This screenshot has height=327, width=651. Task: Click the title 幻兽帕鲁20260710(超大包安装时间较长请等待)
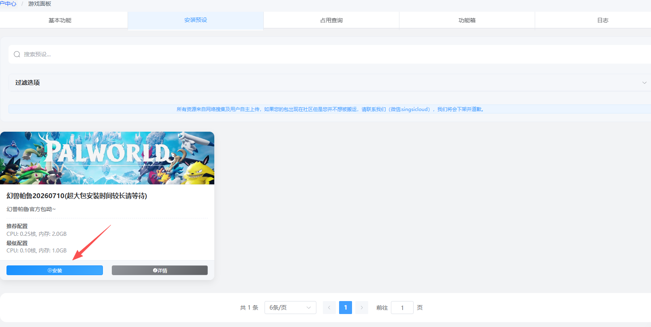pos(77,196)
